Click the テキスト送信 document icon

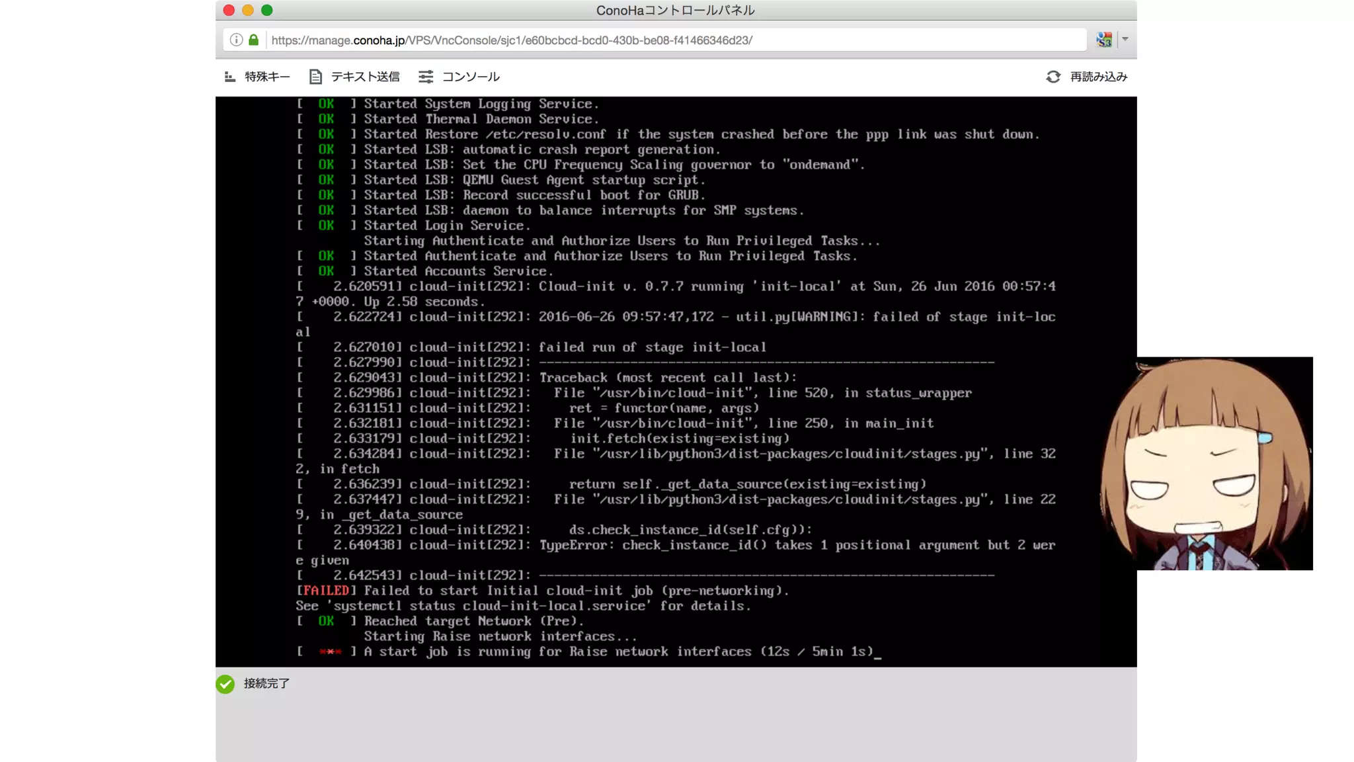tap(315, 77)
